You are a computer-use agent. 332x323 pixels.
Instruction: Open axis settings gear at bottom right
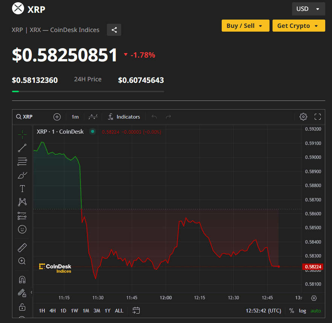[314, 298]
